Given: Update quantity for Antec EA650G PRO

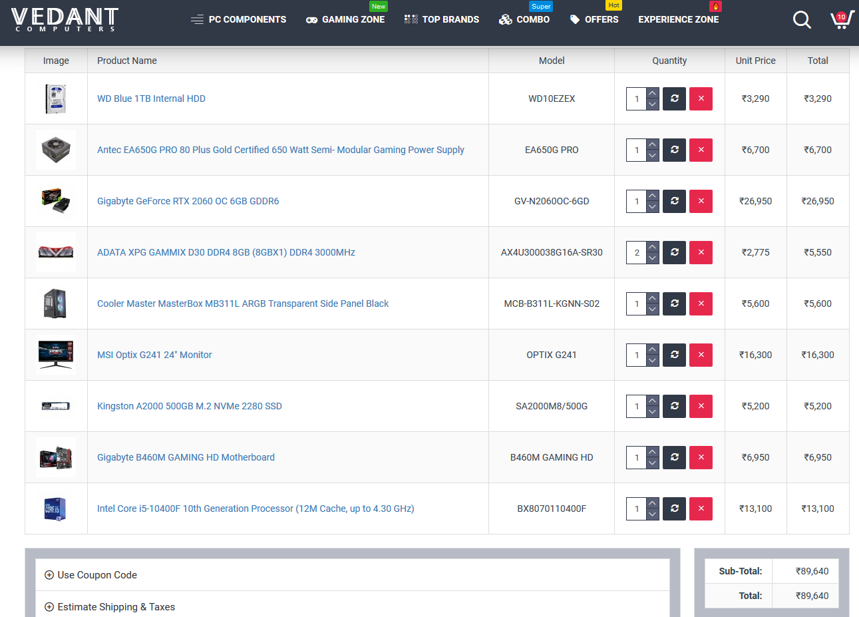Looking at the screenshot, I should (x=674, y=150).
